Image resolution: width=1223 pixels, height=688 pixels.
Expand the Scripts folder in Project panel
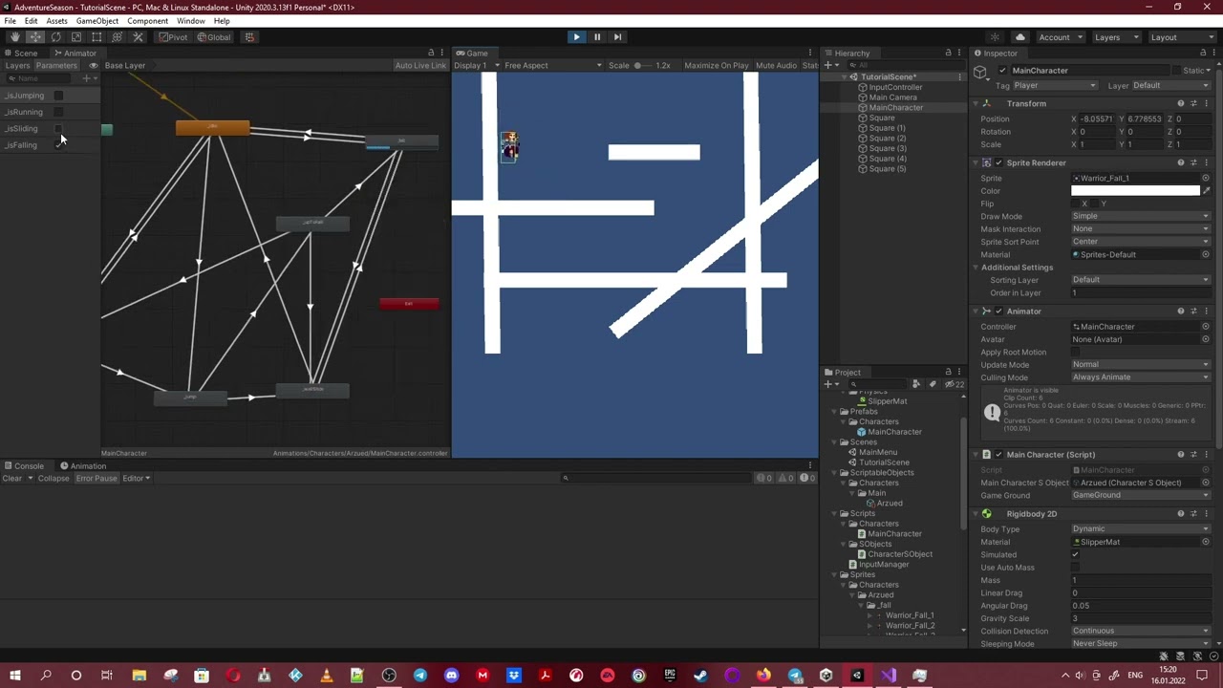[x=834, y=513]
